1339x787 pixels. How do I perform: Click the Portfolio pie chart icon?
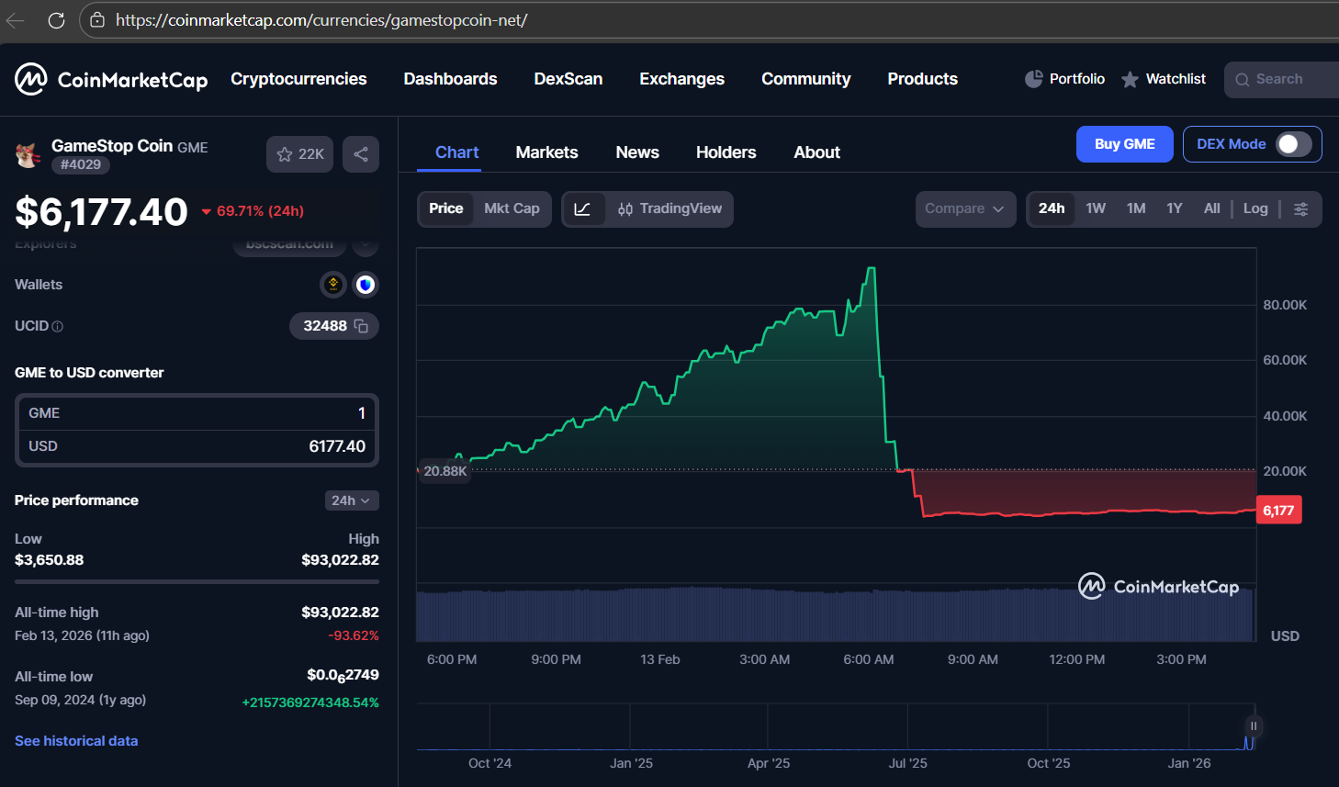click(x=1034, y=79)
